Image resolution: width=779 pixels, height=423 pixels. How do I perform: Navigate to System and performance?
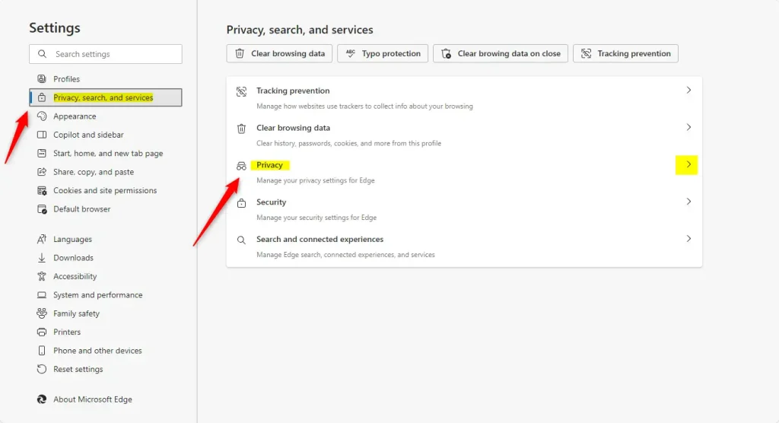pos(98,294)
